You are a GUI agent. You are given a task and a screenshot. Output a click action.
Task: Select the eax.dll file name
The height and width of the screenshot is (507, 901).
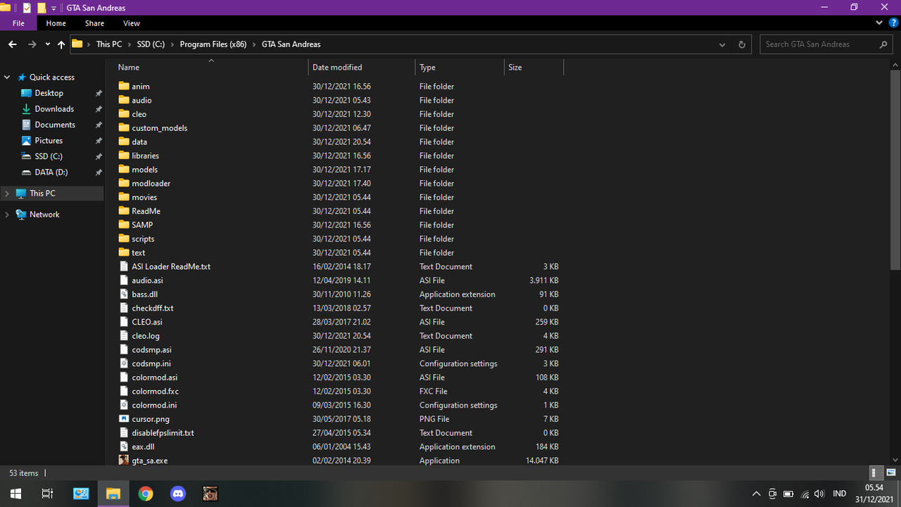(143, 446)
